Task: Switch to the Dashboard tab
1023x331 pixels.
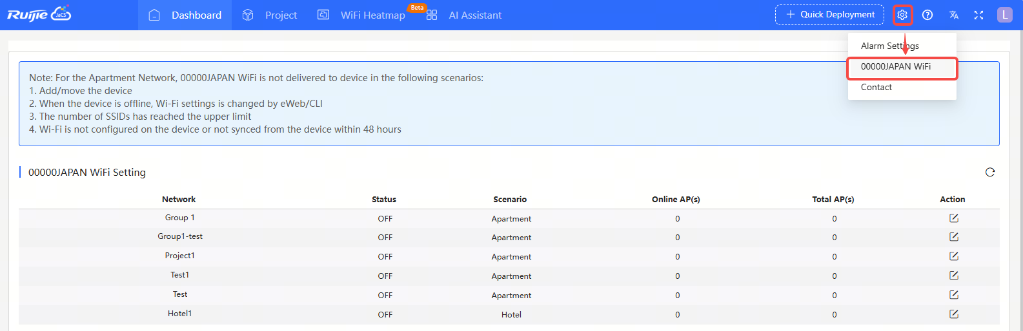Action: (185, 15)
